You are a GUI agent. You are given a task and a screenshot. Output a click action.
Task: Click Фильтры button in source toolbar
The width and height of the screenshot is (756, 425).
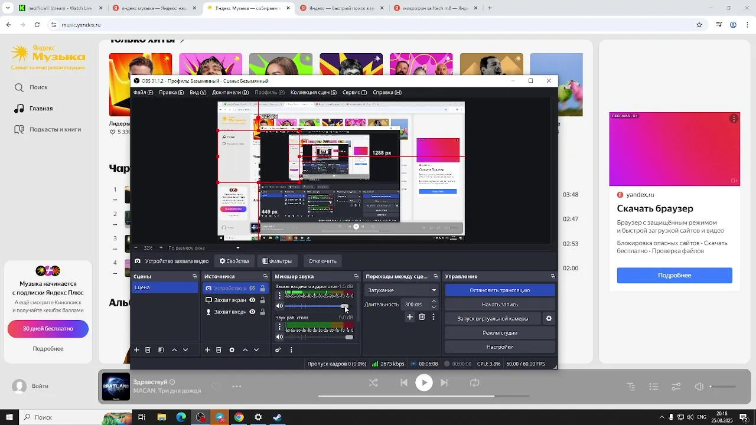(277, 261)
